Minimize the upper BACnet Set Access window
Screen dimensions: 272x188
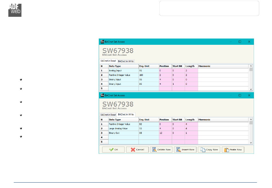pos(231,42)
